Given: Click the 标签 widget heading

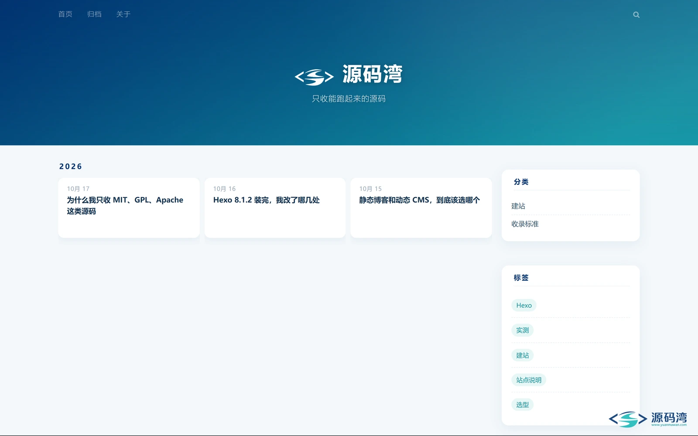Looking at the screenshot, I should [x=521, y=278].
